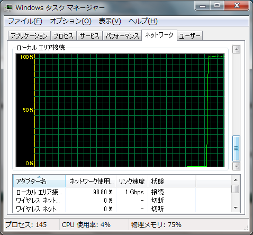253x235 pixels.
Task: Click the graph panel blue scrollbar thumb
Action: 236,148
